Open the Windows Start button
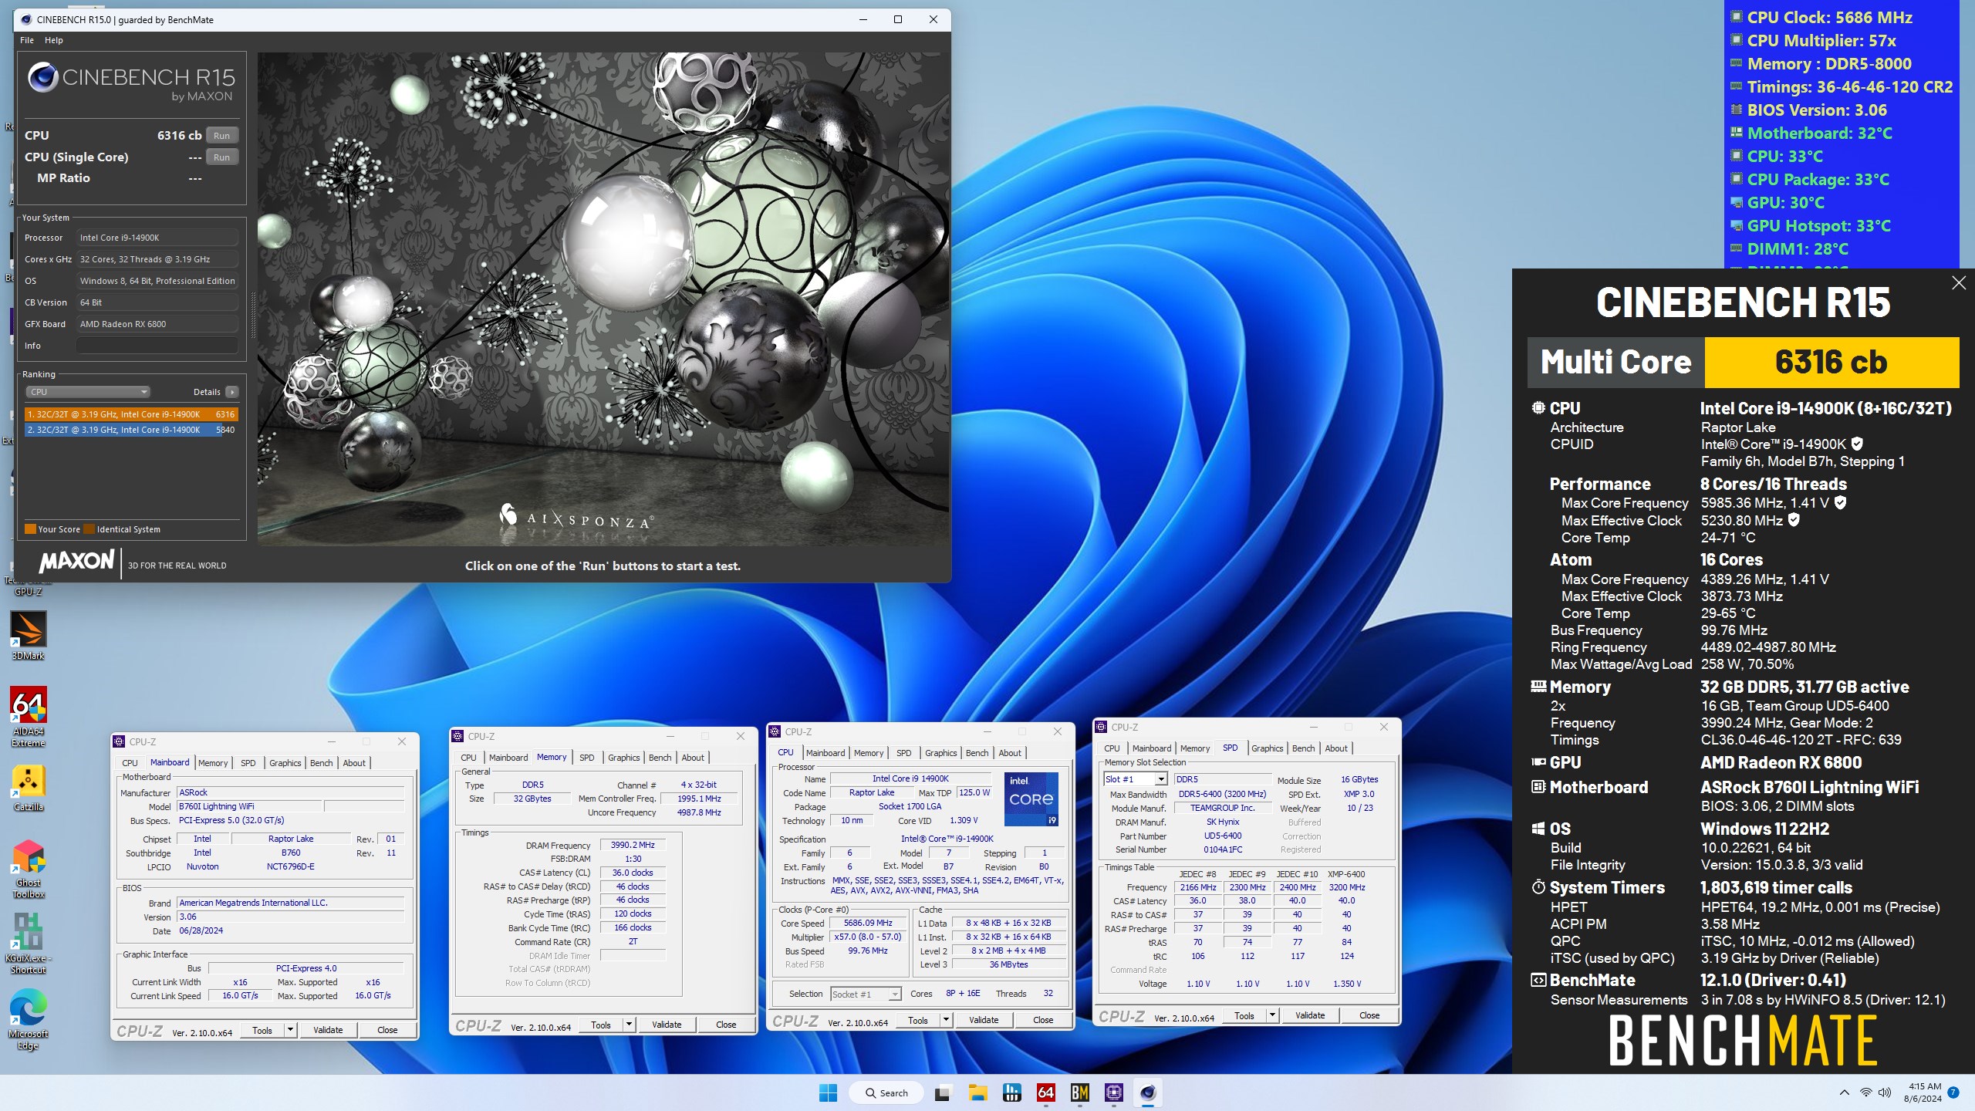 (x=828, y=1092)
